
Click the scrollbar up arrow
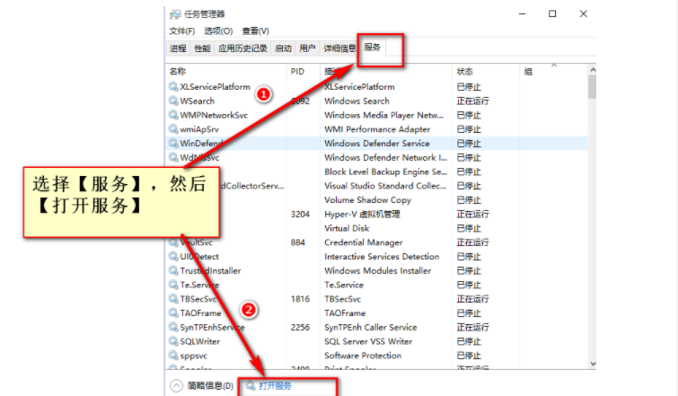click(x=593, y=69)
